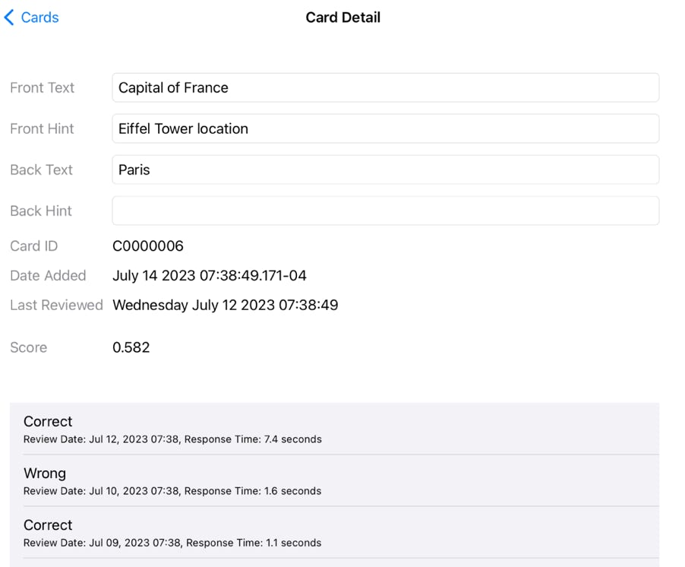Click the Date Added timestamp value
The image size is (685, 567).
pyautogui.click(x=210, y=275)
